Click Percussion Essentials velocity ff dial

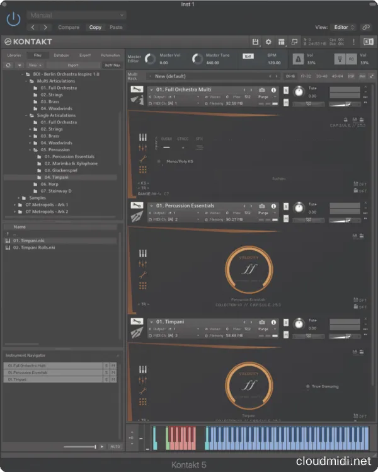click(x=249, y=270)
